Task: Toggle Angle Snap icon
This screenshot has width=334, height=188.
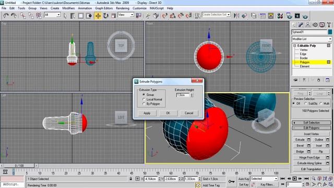Action: [x=173, y=16]
